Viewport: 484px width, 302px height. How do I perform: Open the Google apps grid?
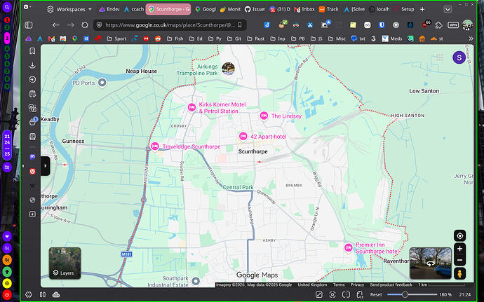pyautogui.click(x=440, y=57)
